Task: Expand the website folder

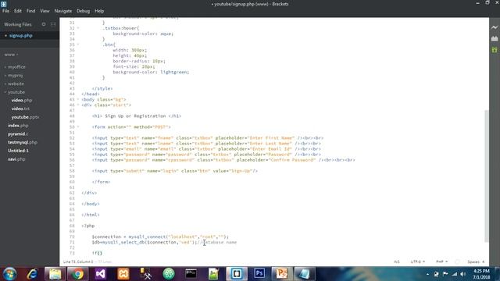Action: tap(16, 84)
